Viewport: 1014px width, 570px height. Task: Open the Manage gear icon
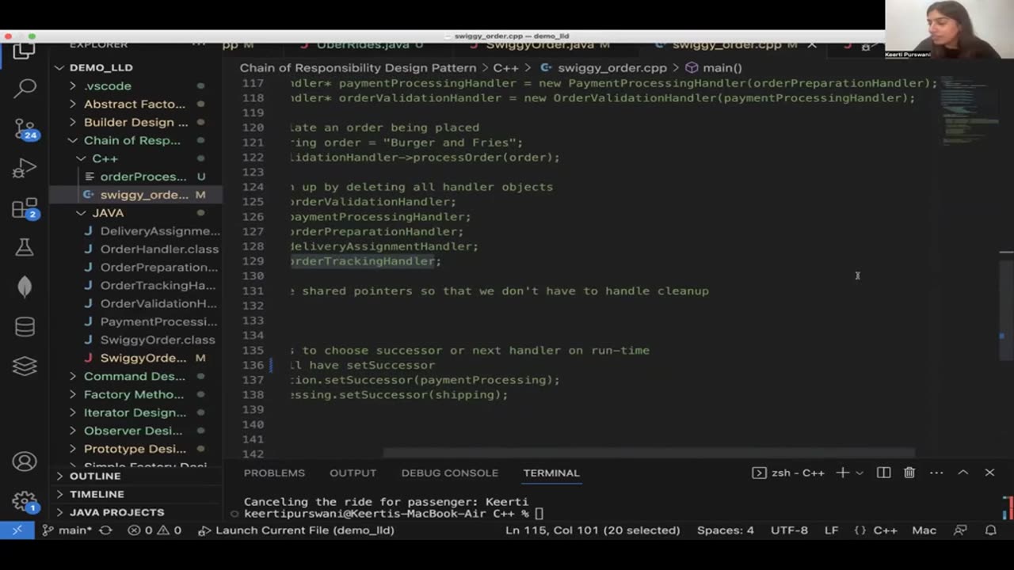click(x=25, y=502)
